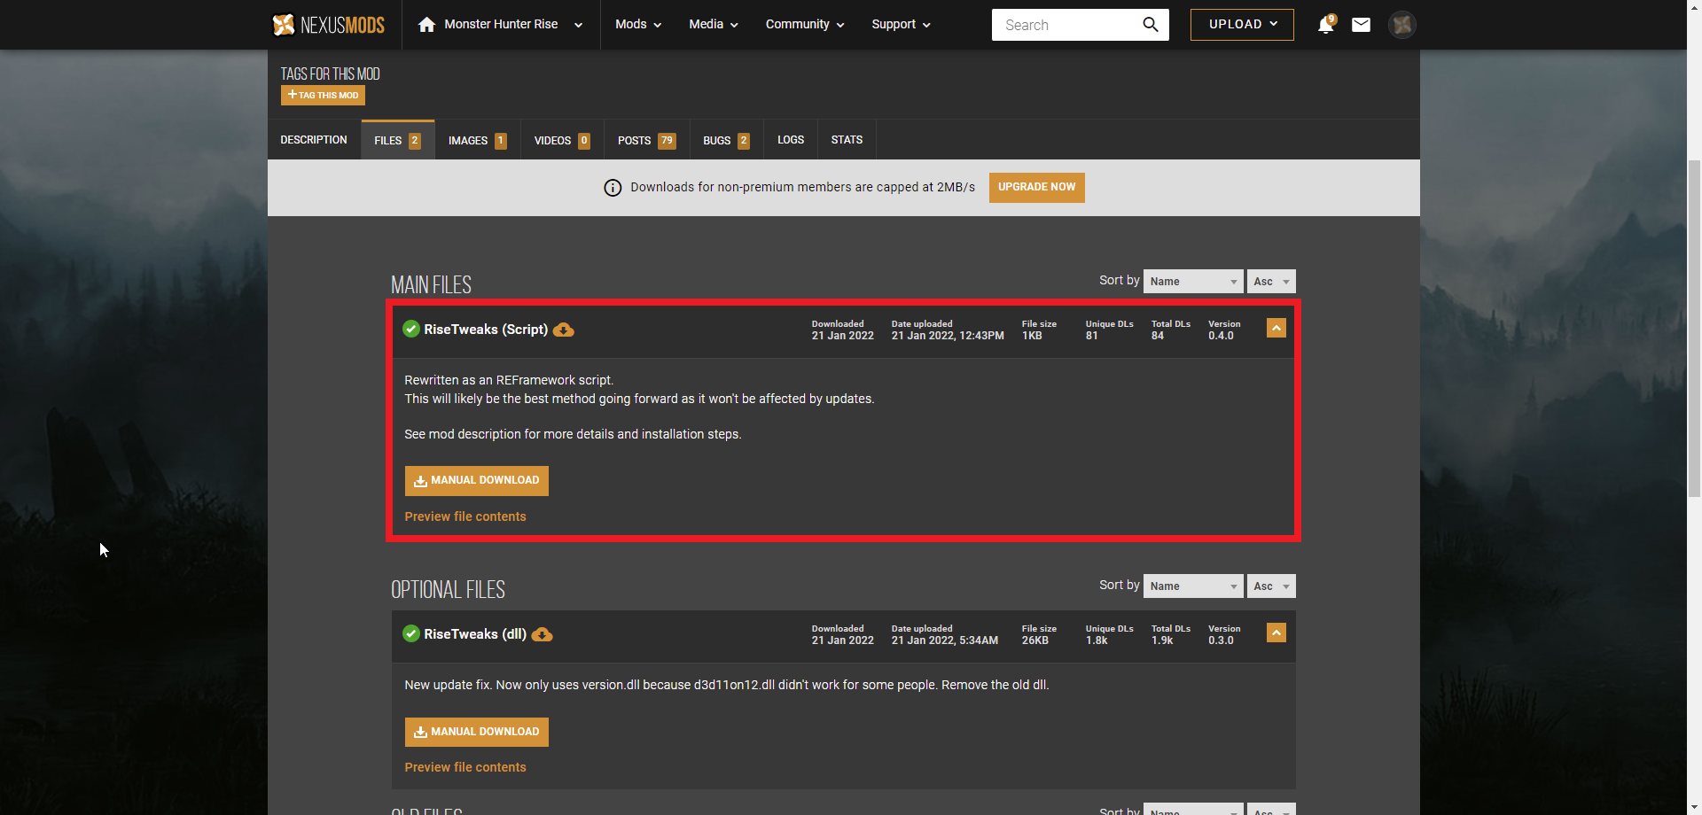
Task: Click the Tags For This Mod heading
Action: point(330,74)
